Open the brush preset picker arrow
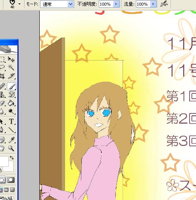Image resolution: width=196 pixels, height=200 pixels. click(19, 4)
